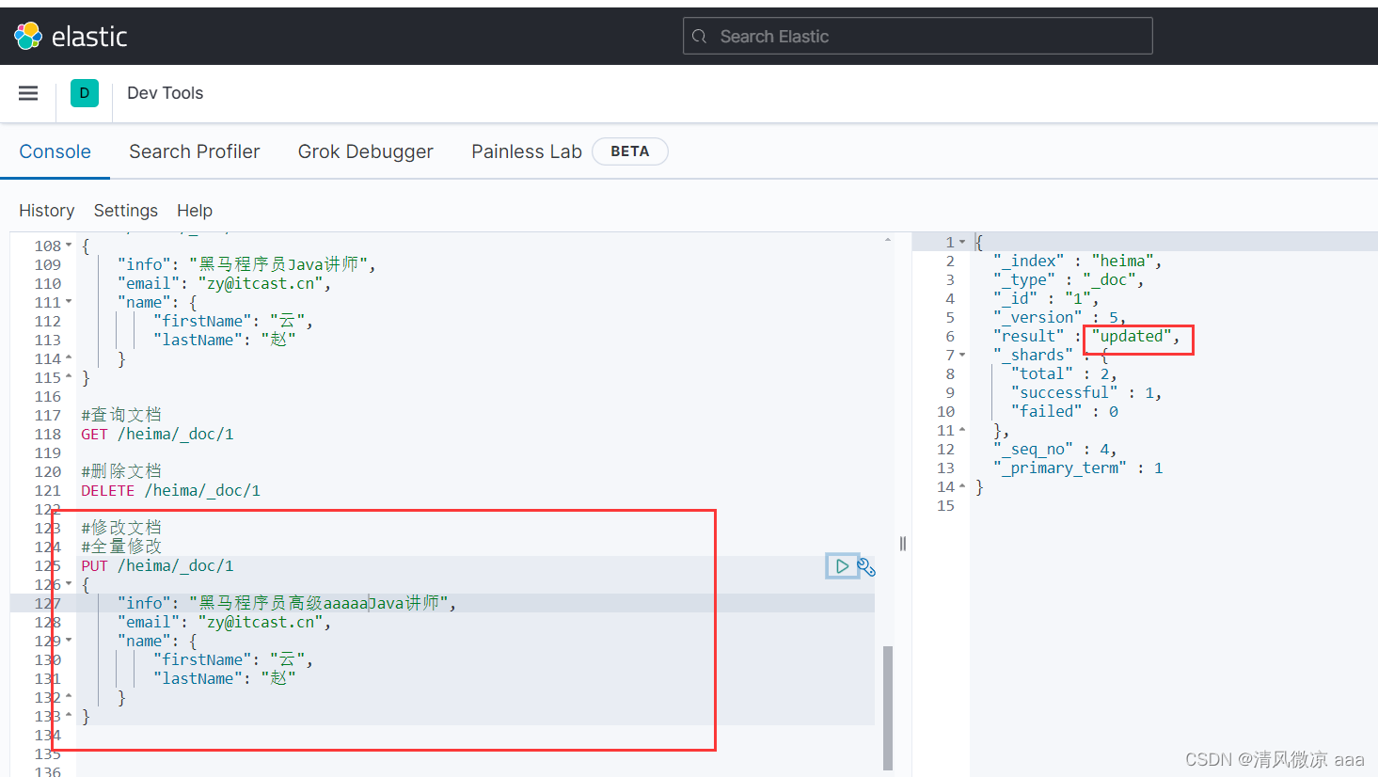
Task: Open the Grok Debugger tab
Action: 366,151
